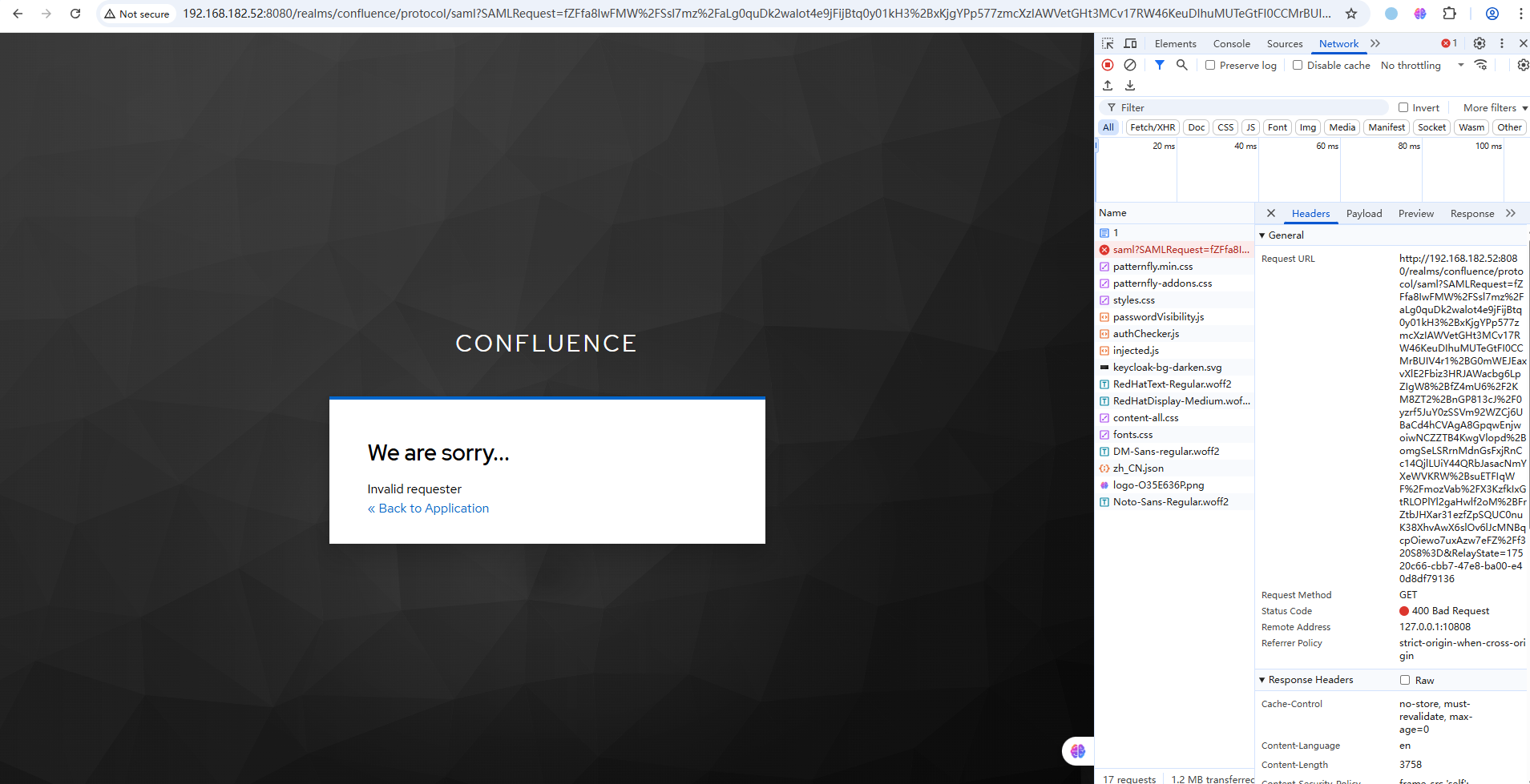This screenshot has width=1530, height=784.
Task: Switch to Sources panel
Action: (1285, 43)
